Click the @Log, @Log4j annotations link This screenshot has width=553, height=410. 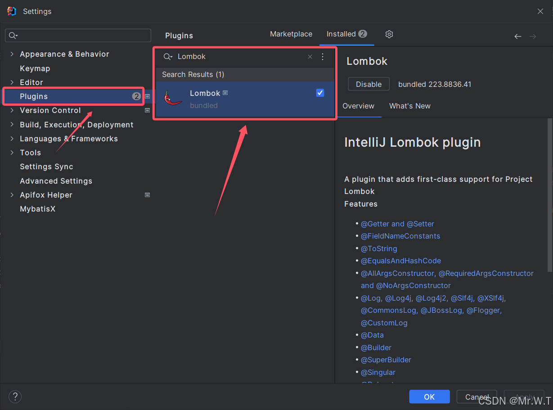(433, 310)
